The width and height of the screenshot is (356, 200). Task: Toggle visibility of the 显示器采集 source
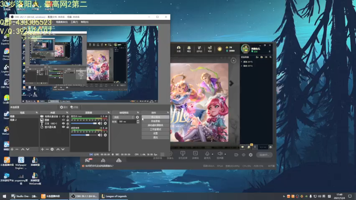(63, 127)
